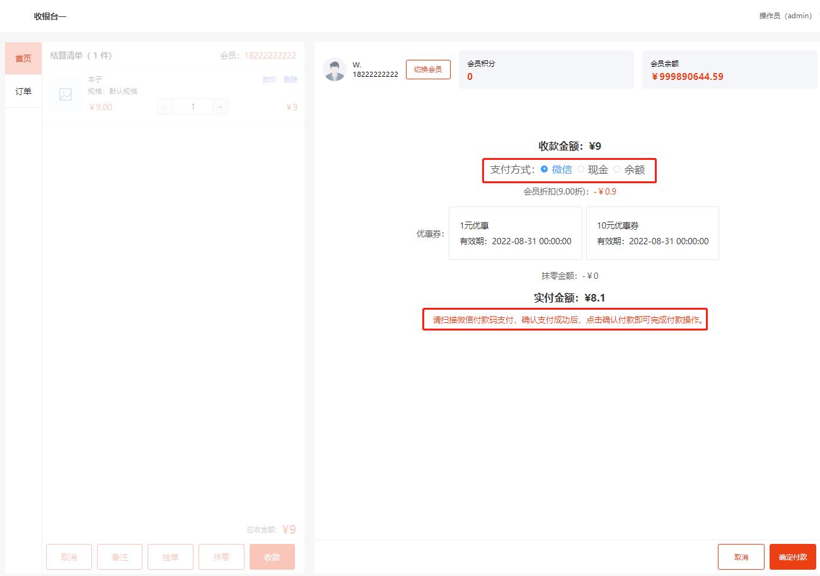Click the quantity input field
This screenshot has height=576, width=820.
pyautogui.click(x=193, y=107)
